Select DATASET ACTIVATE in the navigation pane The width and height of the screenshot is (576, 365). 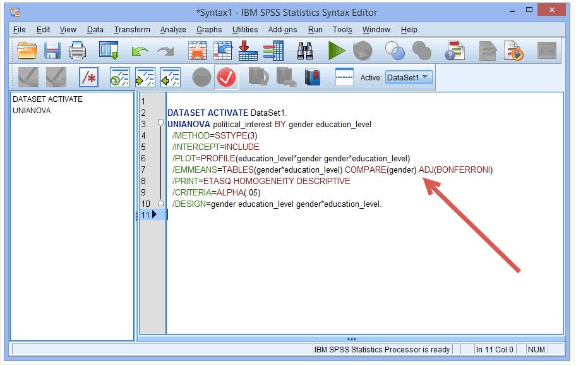tap(48, 99)
